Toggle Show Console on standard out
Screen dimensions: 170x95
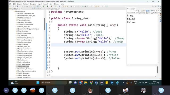(x=147, y=11)
